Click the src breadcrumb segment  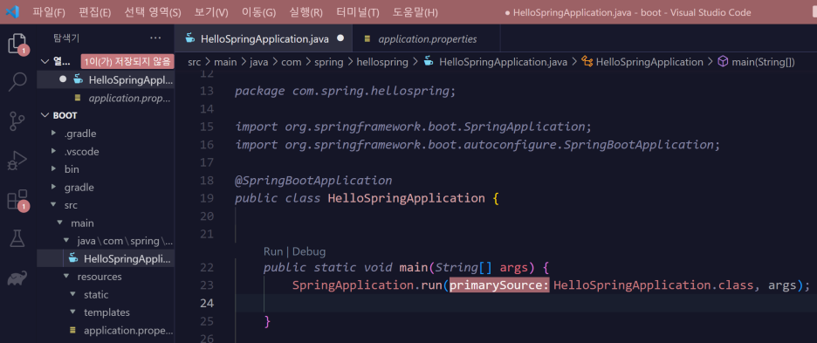point(195,61)
